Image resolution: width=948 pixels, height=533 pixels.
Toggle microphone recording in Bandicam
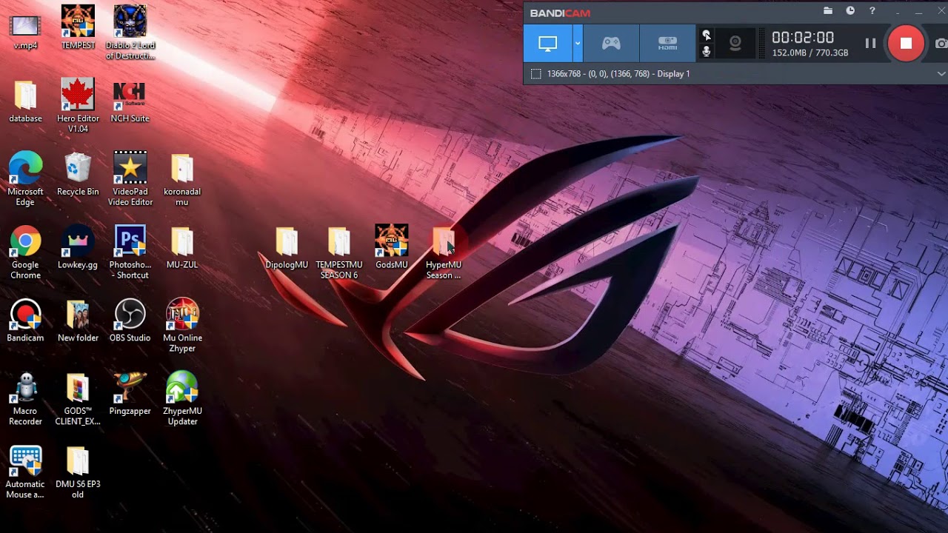(x=707, y=51)
